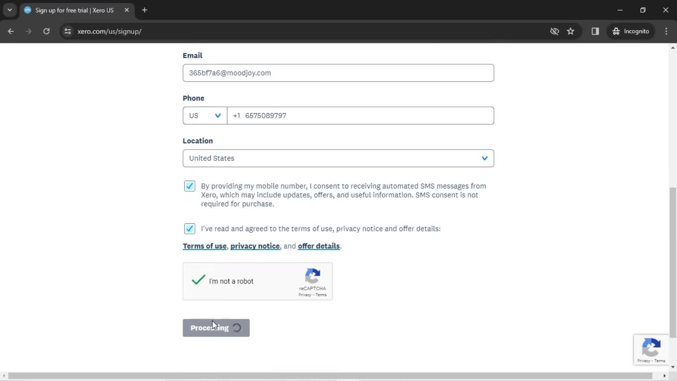The image size is (677, 381).
Task: Go back to previous page
Action: tap(11, 31)
